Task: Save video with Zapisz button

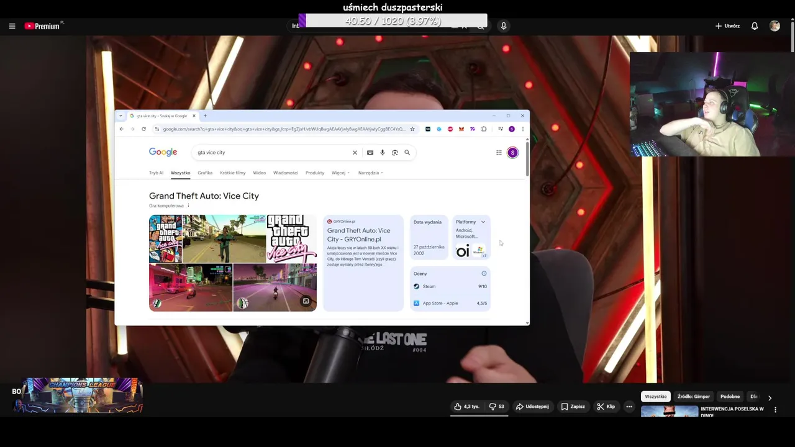Action: 573,407
